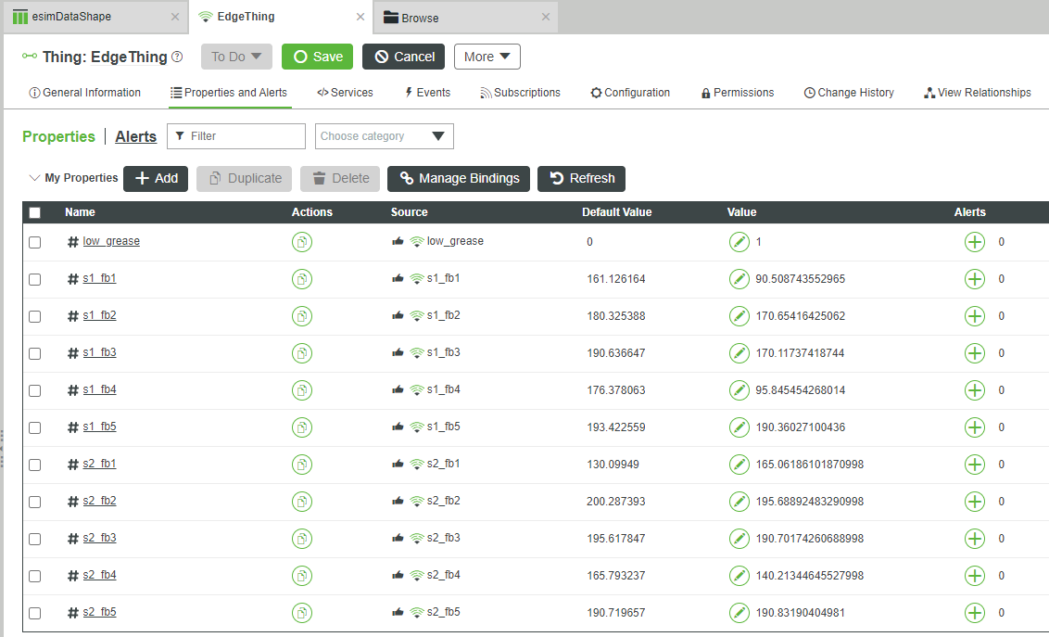Select the checkbox for the s1_fb2 row
The image size is (1049, 637).
tap(34, 315)
